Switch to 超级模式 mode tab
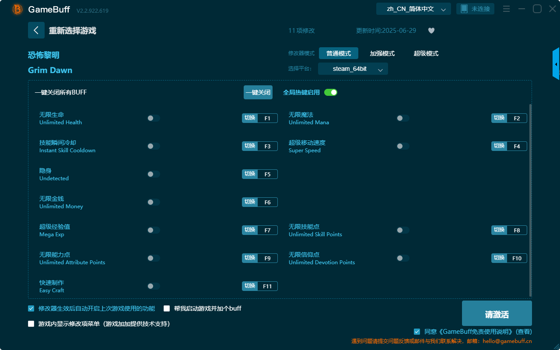The width and height of the screenshot is (560, 350). (x=425, y=53)
